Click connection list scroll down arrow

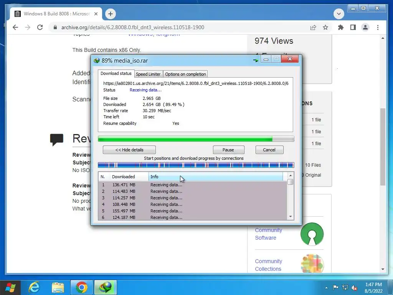pyautogui.click(x=291, y=217)
